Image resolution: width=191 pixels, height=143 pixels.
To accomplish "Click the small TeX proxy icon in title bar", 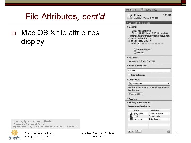I will coord(142,10).
